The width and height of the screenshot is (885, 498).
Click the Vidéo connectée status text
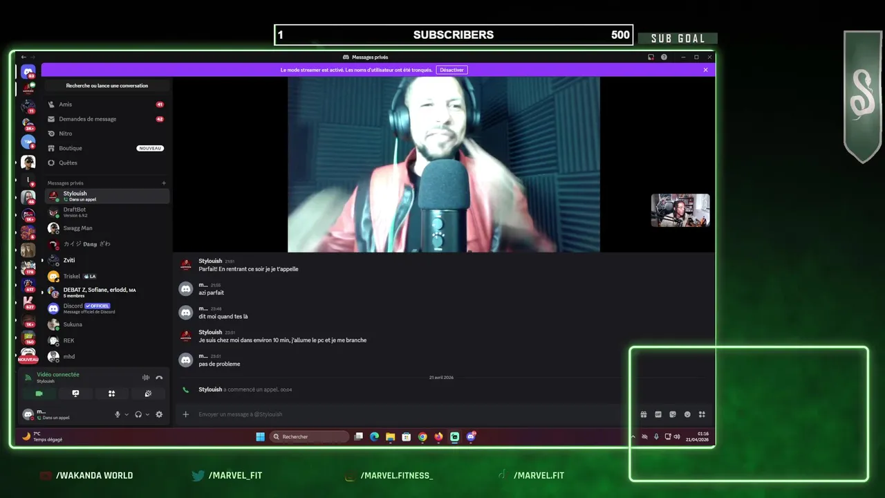pyautogui.click(x=58, y=374)
